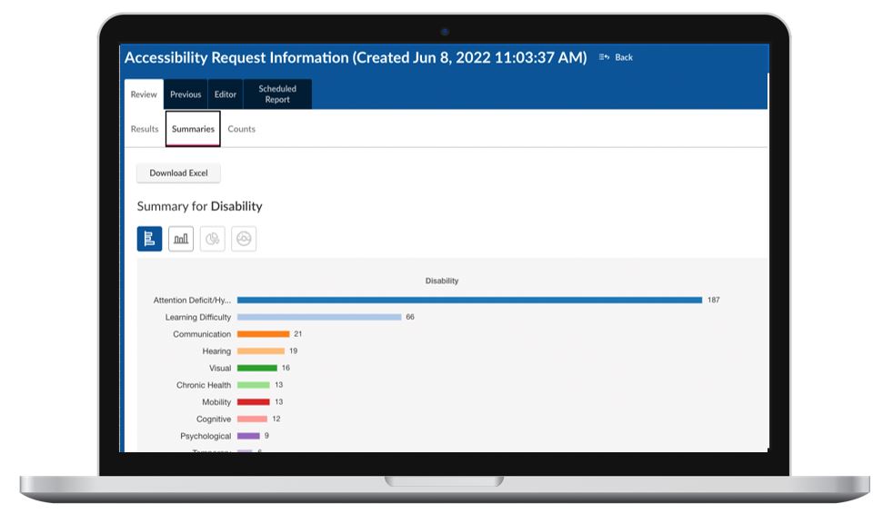The height and width of the screenshot is (514, 893).
Task: Click the red Mobility bar
Action: [254, 401]
